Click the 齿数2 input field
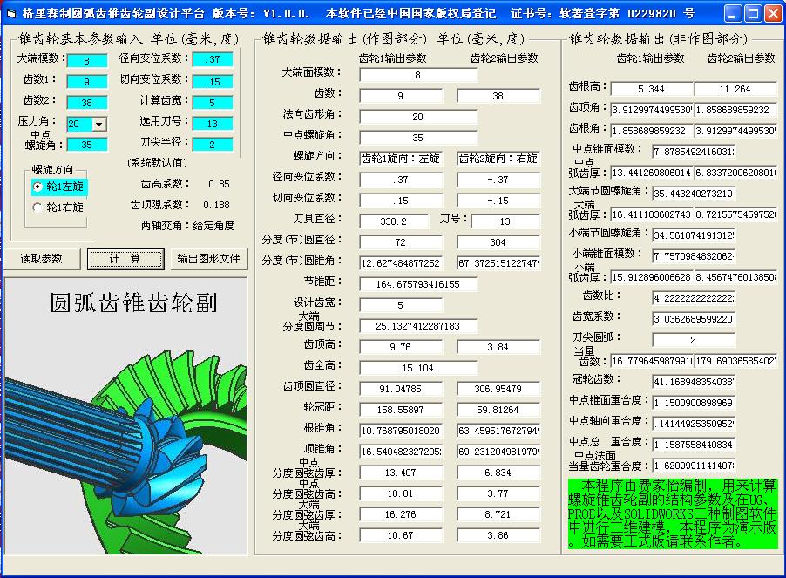Viewport: 786px width, 578px height. pos(87,103)
